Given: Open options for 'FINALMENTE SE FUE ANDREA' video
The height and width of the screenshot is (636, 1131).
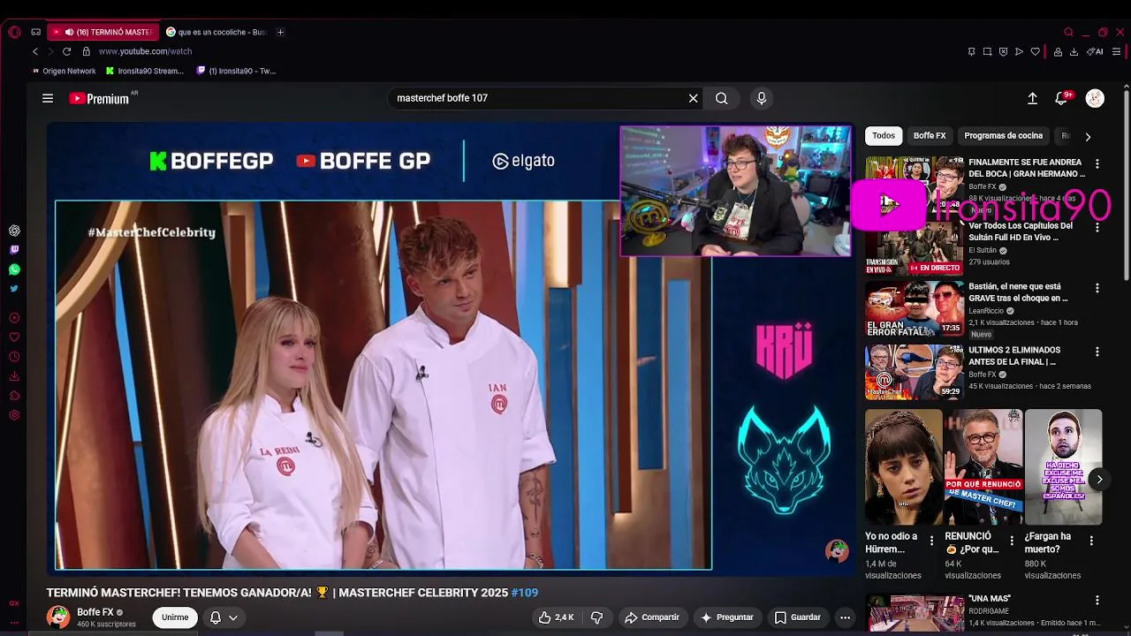Looking at the screenshot, I should click(1097, 164).
